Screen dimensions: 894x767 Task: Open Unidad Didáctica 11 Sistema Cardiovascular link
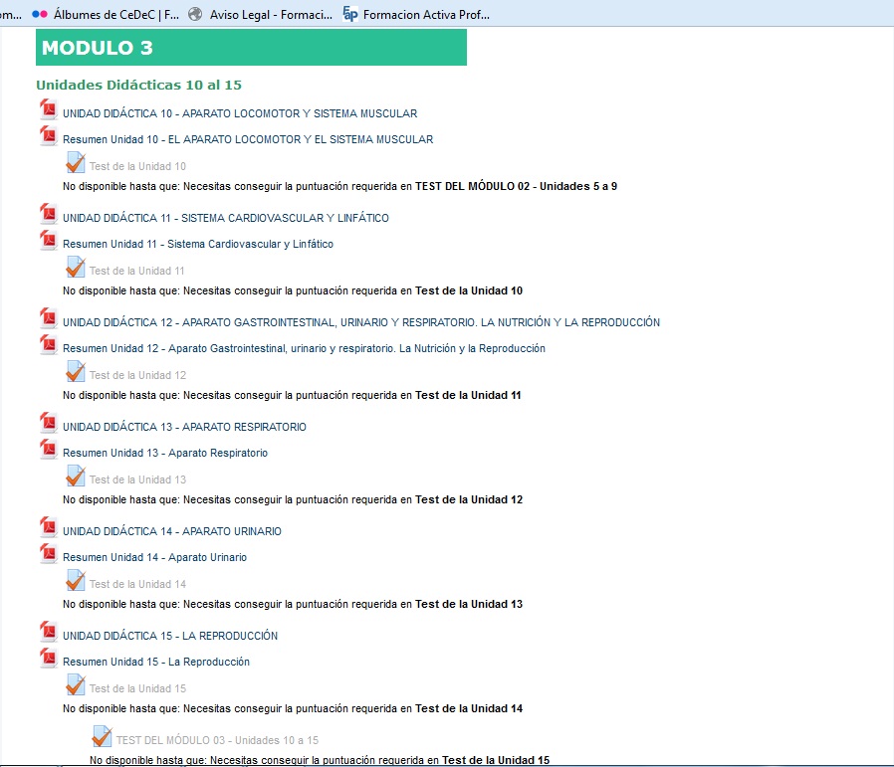(225, 218)
